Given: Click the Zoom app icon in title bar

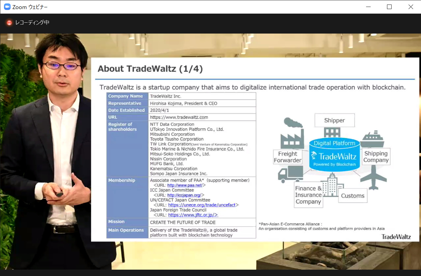Looking at the screenshot, I should [7, 7].
